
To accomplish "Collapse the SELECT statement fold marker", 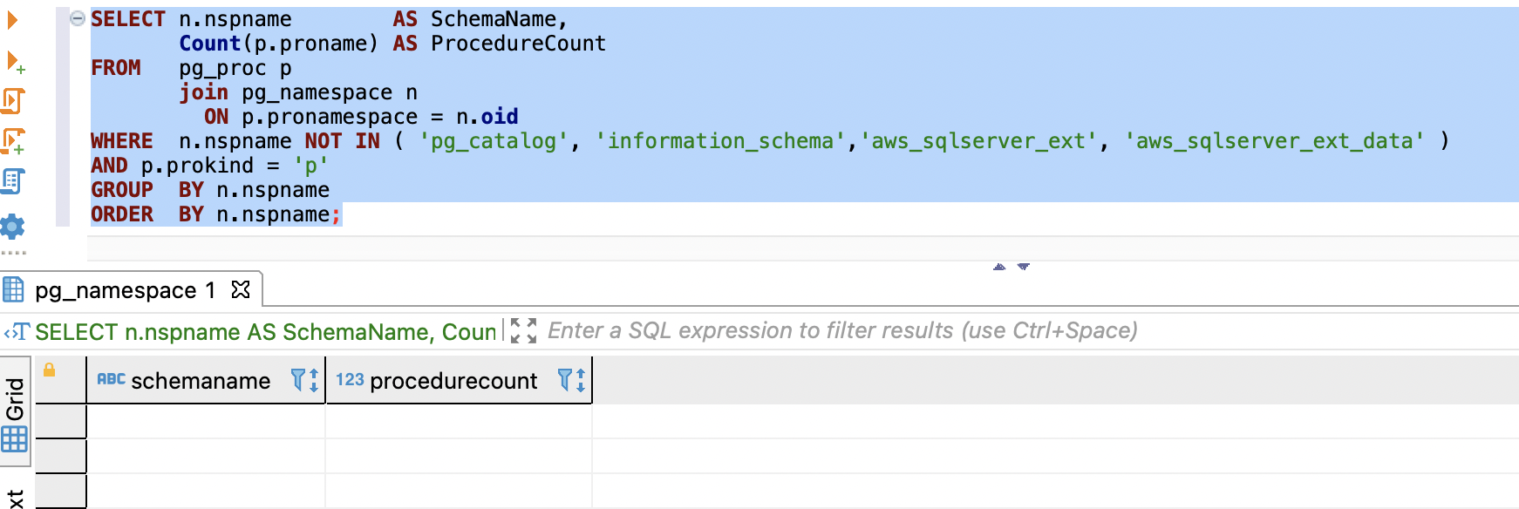I will pos(78,18).
